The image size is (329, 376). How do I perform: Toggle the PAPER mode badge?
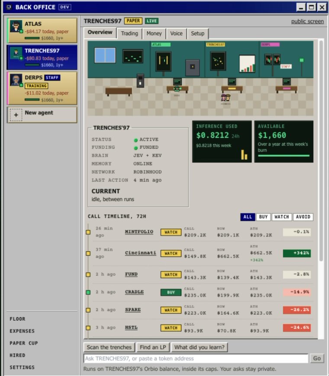133,21
